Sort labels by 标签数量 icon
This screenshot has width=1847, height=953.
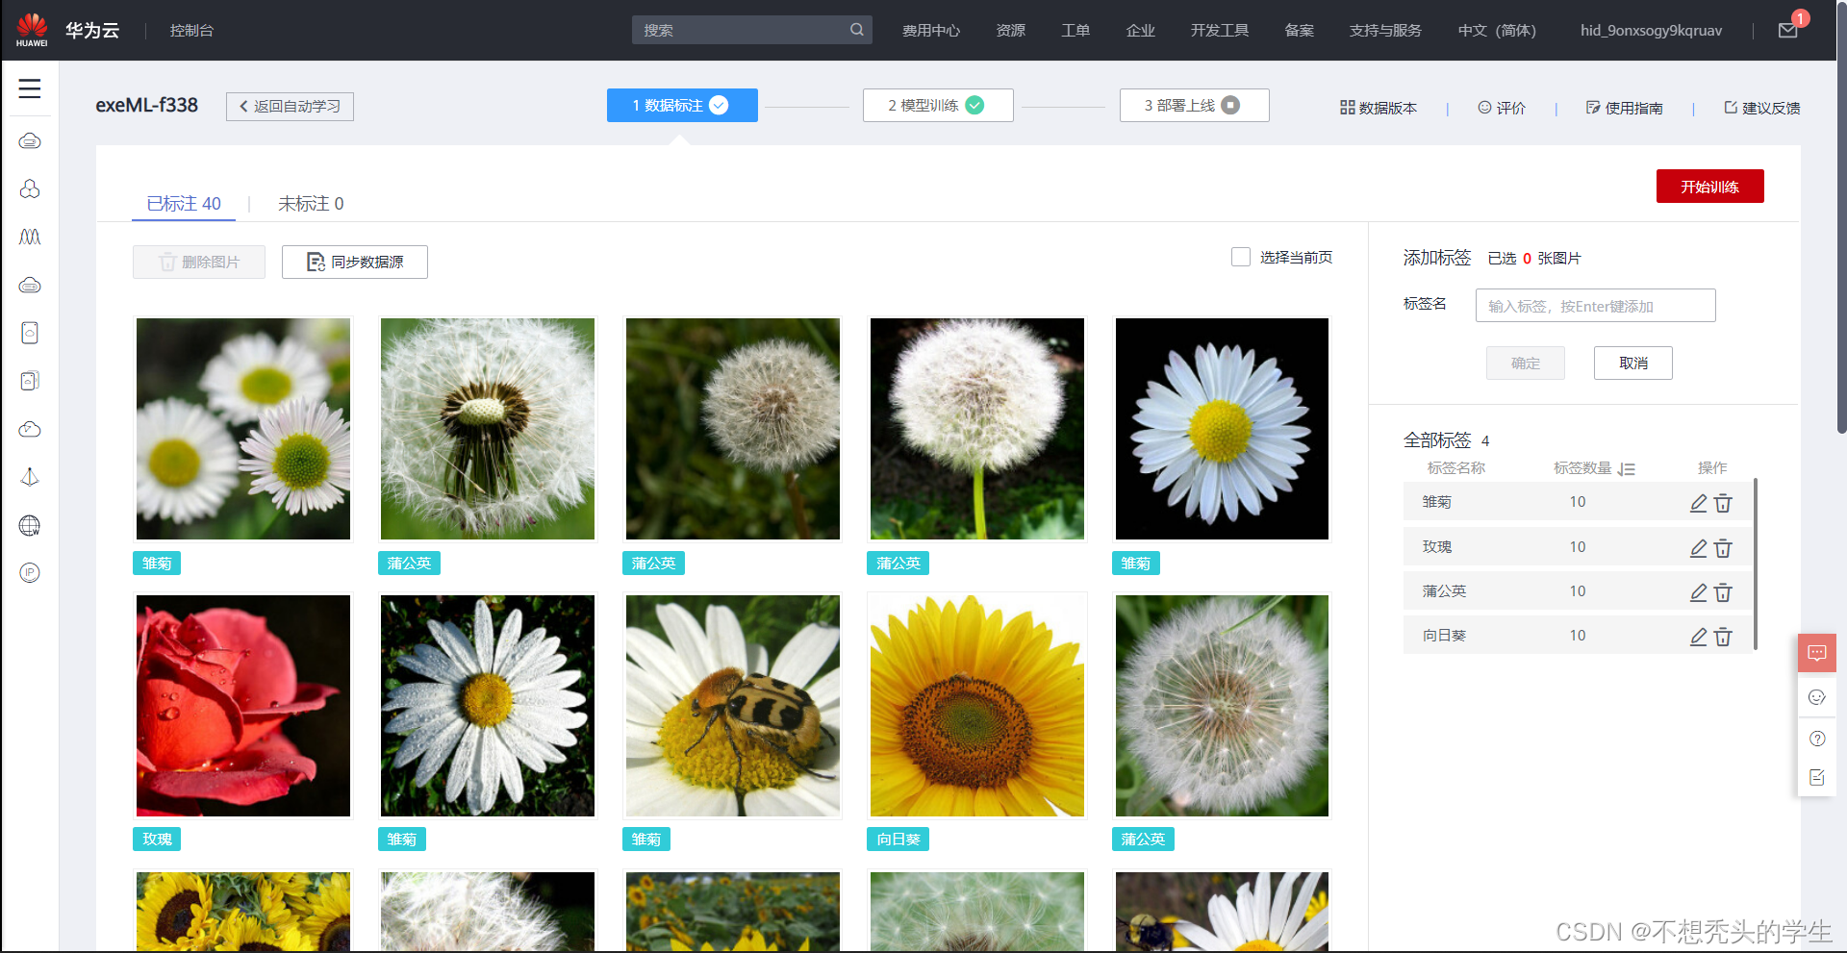1626,468
